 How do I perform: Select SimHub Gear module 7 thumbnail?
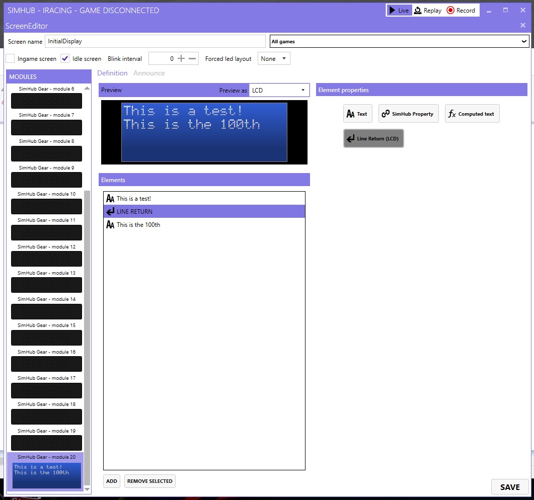pyautogui.click(x=46, y=127)
